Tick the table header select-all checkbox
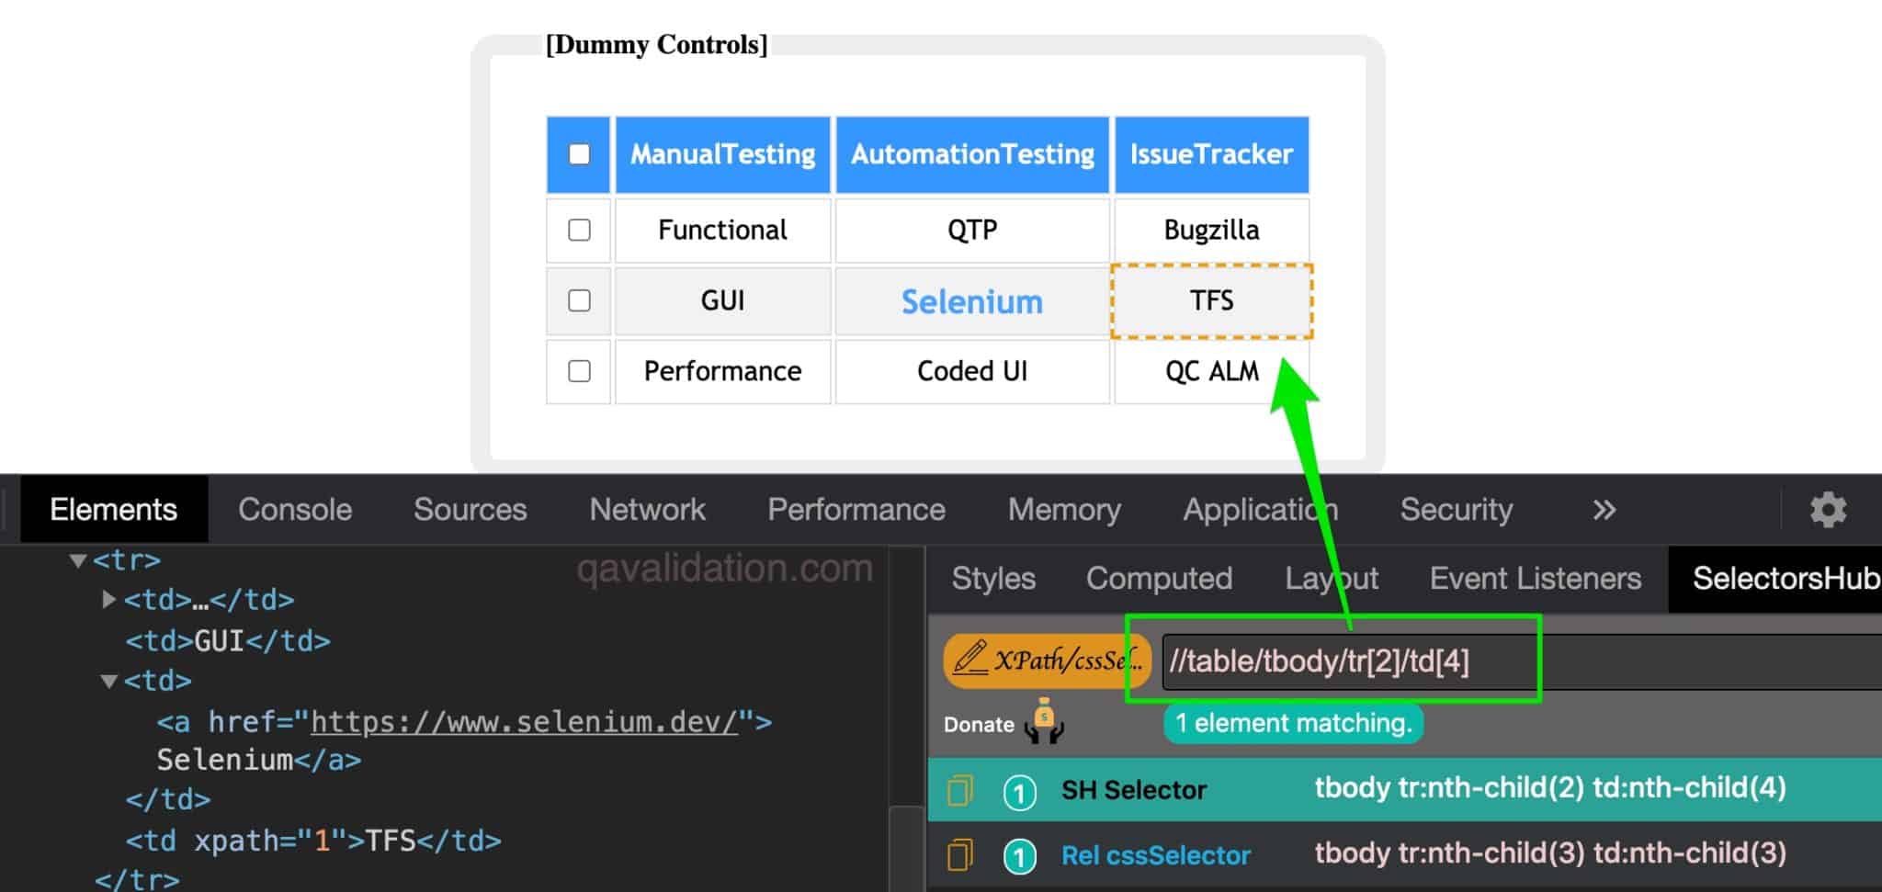Screen dimensions: 1882x892 click(579, 154)
